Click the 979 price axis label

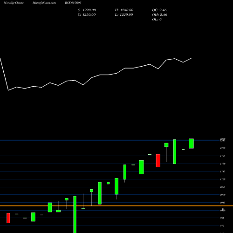(222, 226)
